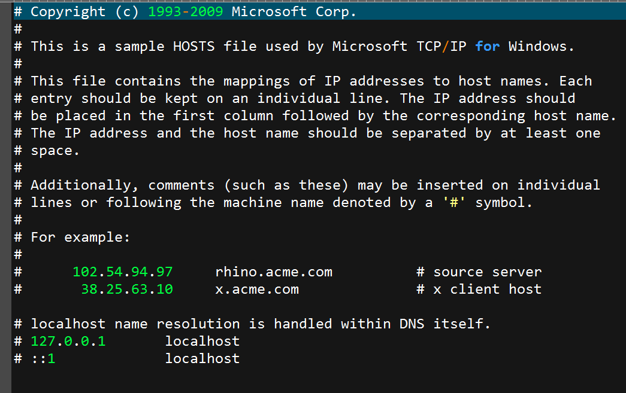Click the '# x client host' comment
626x393 pixels.
click(x=479, y=289)
